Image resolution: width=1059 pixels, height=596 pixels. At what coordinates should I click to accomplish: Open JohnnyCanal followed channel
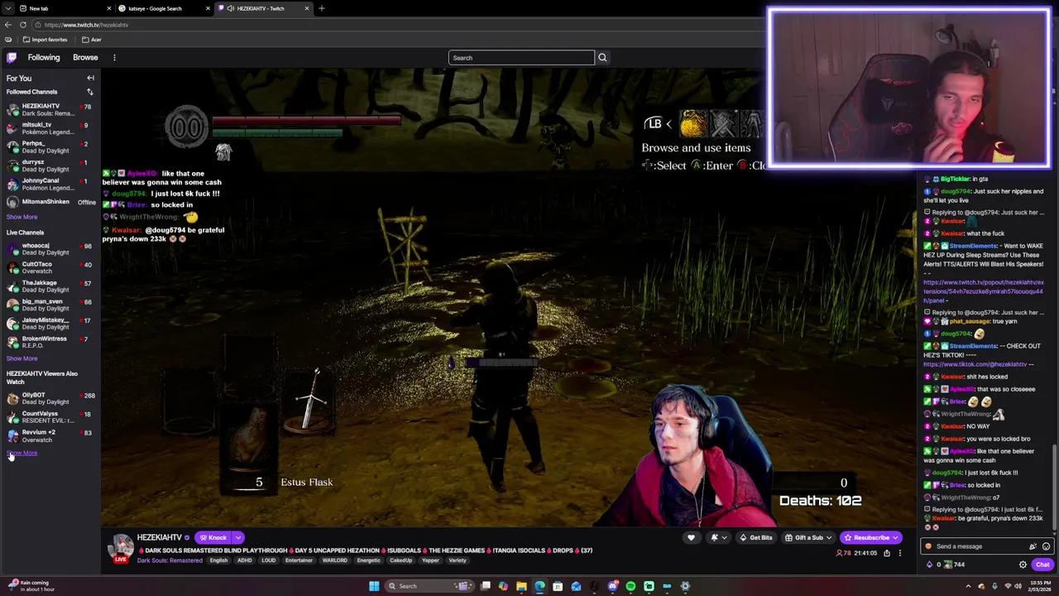[50, 184]
